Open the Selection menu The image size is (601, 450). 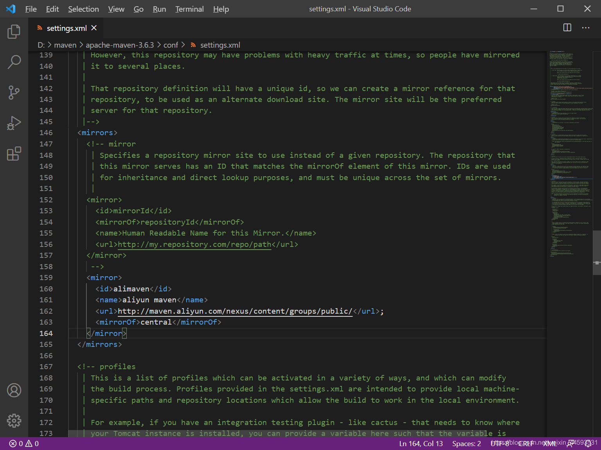(83, 9)
